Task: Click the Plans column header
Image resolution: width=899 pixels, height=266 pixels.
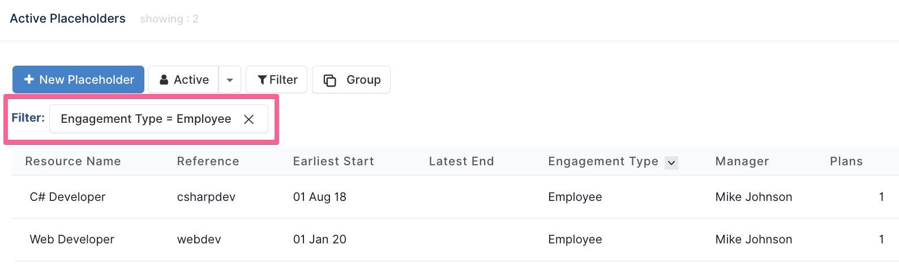Action: 846,161
